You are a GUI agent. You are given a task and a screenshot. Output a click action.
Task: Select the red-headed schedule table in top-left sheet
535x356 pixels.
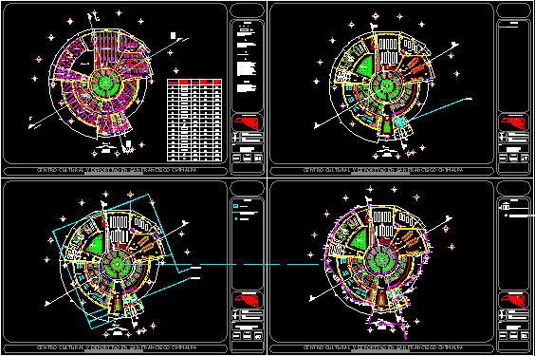[x=194, y=121]
